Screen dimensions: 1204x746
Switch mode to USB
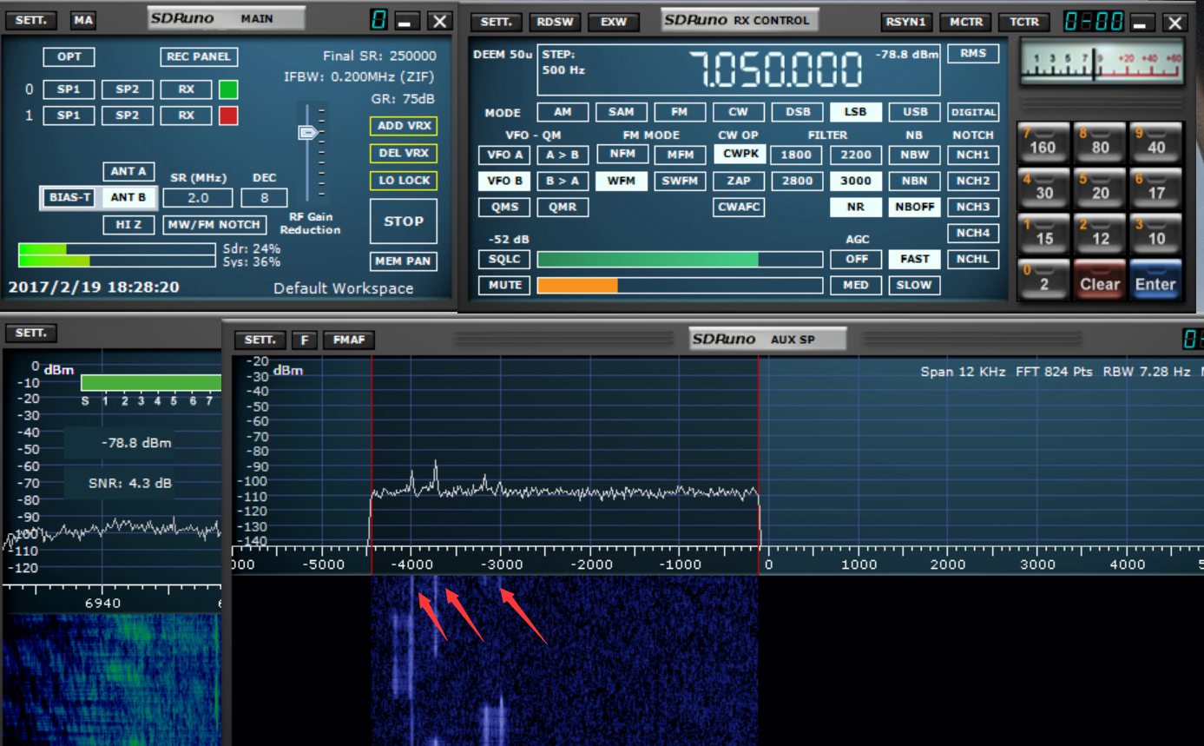pos(915,112)
